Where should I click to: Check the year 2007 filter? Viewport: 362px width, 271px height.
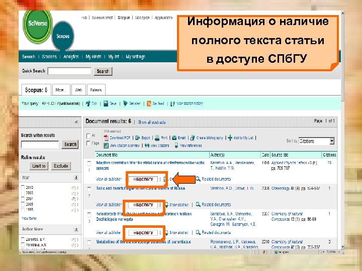pos(23,199)
